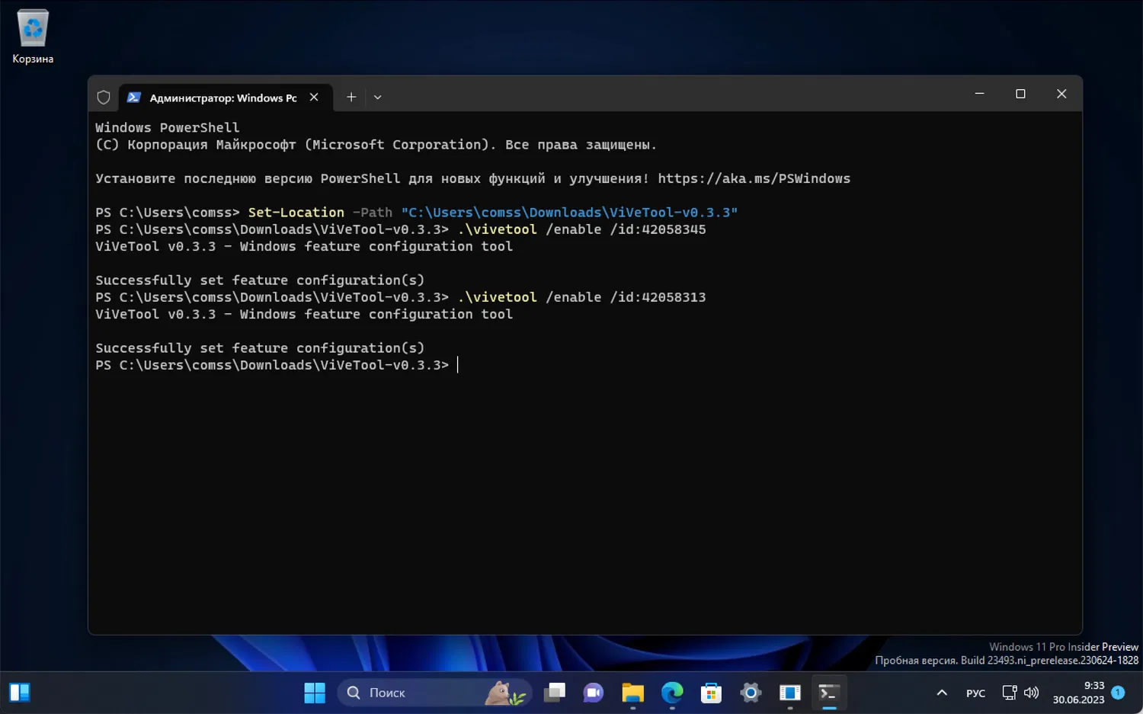Click the command ending in /id:42058313
This screenshot has height=714, width=1143.
(x=581, y=297)
